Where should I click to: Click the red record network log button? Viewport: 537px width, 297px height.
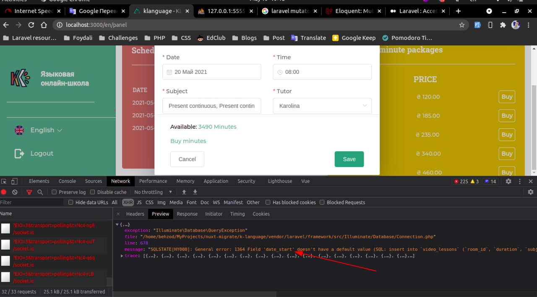pos(4,192)
